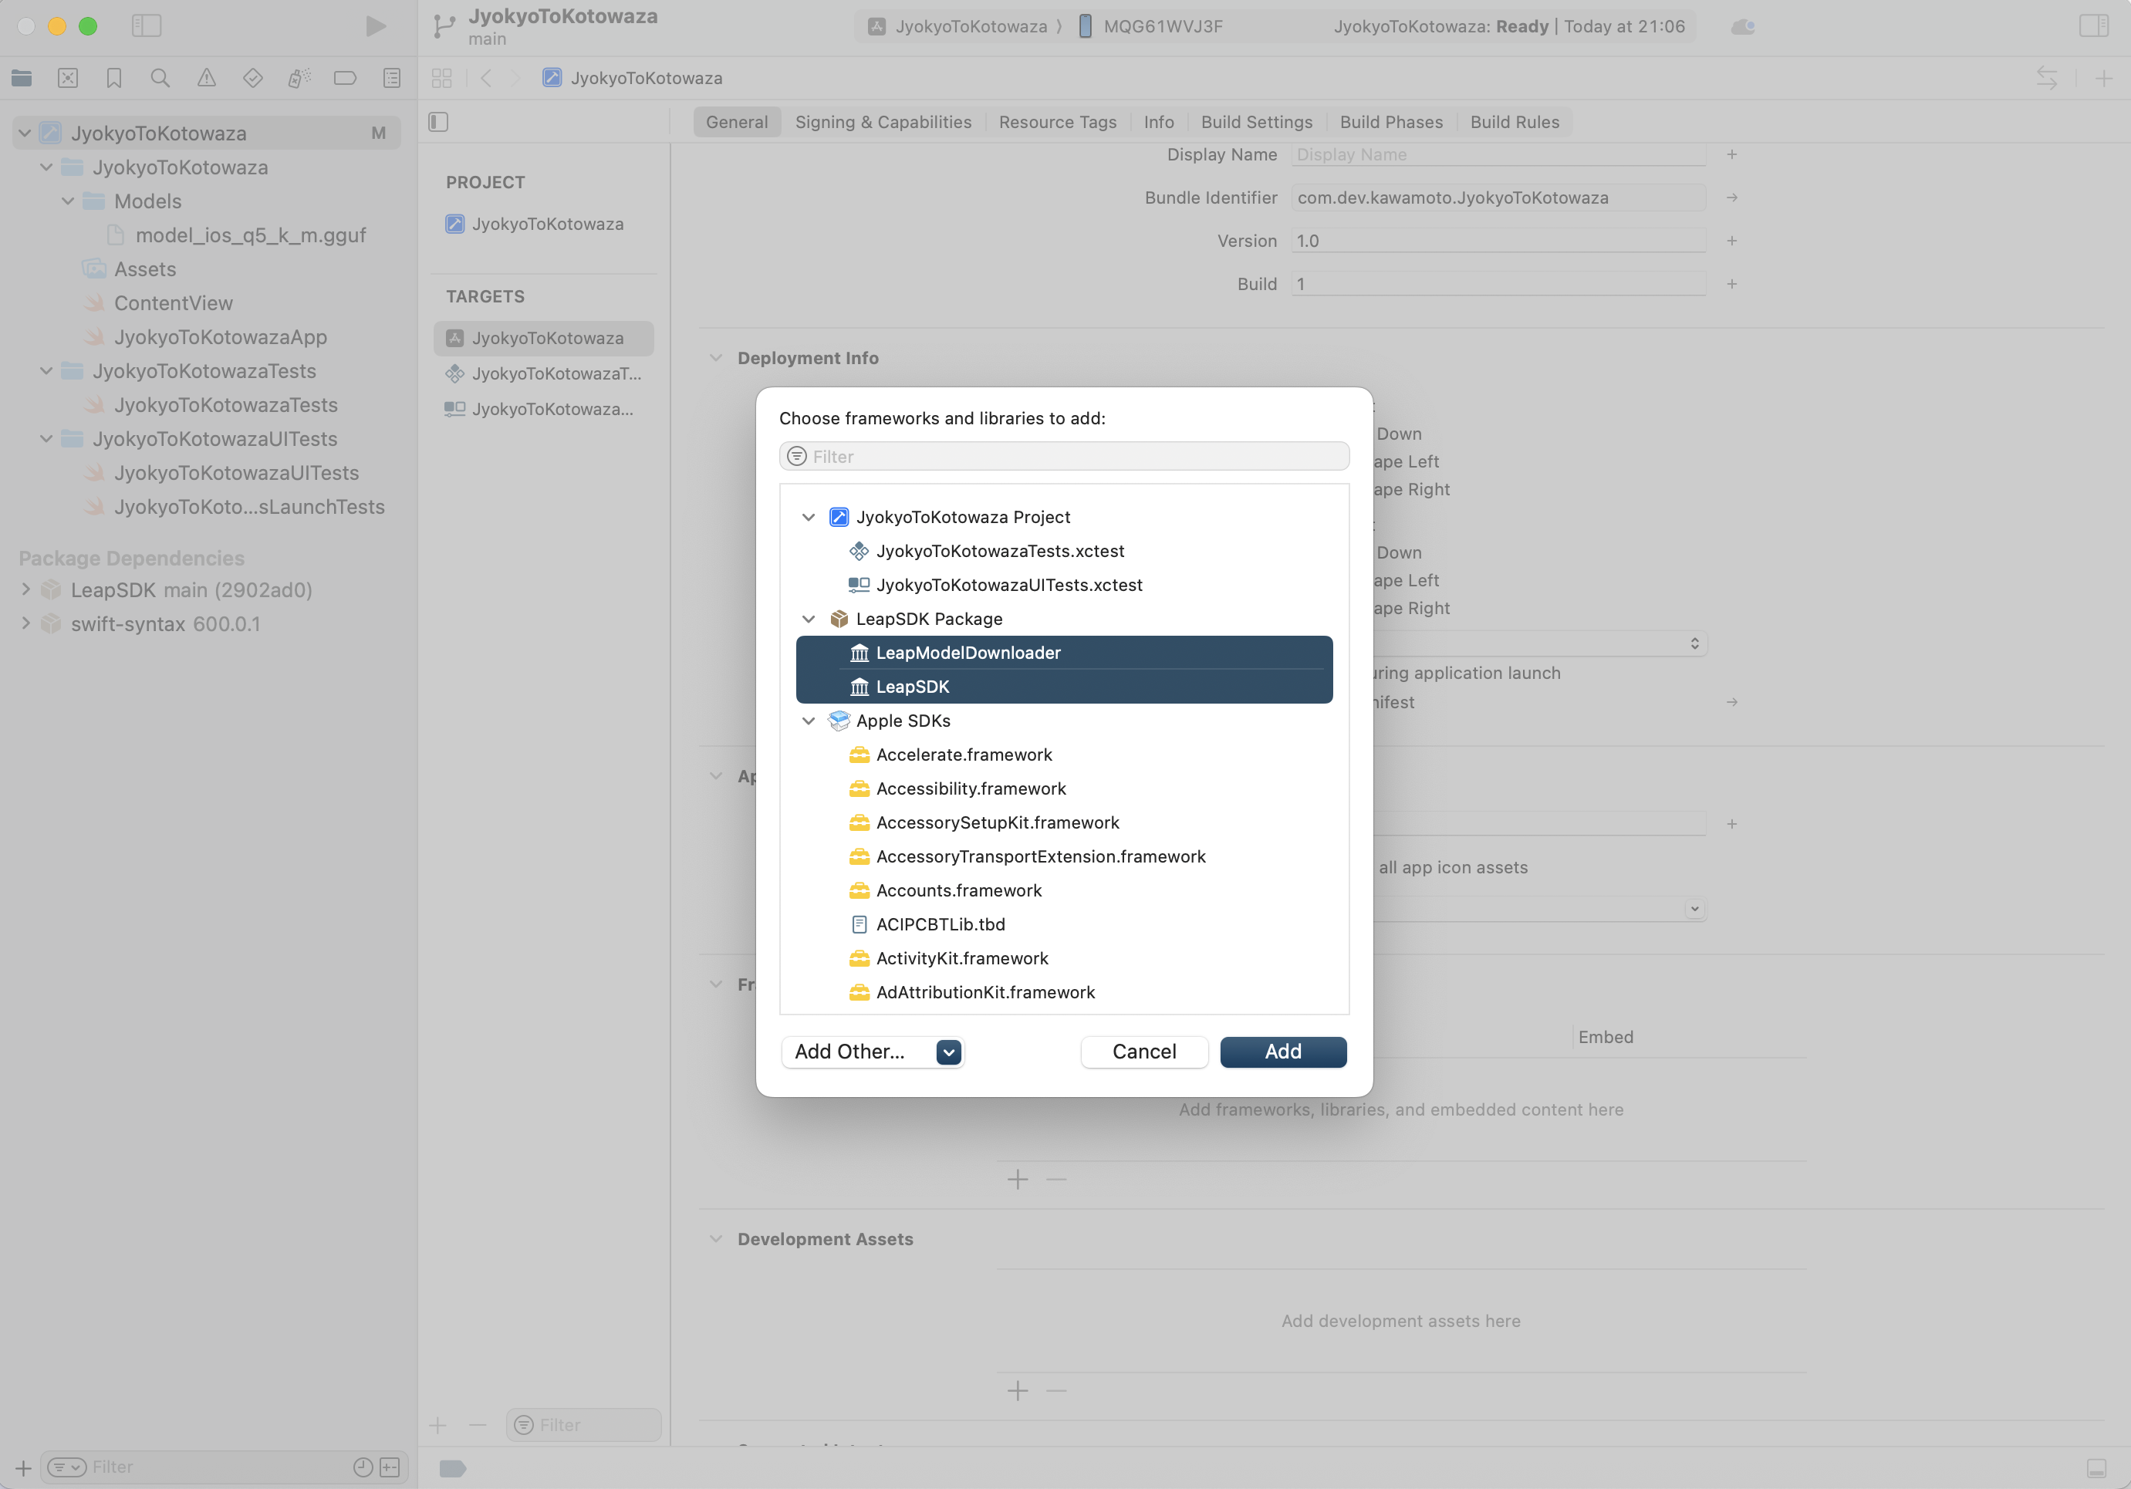This screenshot has width=2131, height=1489.
Task: Open the Find navigator magnifier icon
Action: click(x=160, y=78)
